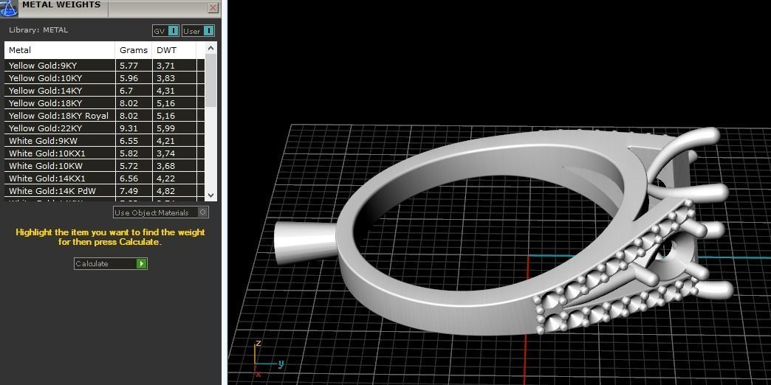Select Yellow Gold:9KY row
This screenshot has width=771, height=385.
tap(104, 66)
